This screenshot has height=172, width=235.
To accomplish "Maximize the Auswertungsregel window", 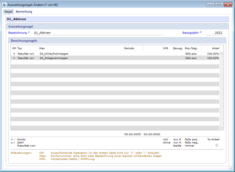I will (219, 5).
